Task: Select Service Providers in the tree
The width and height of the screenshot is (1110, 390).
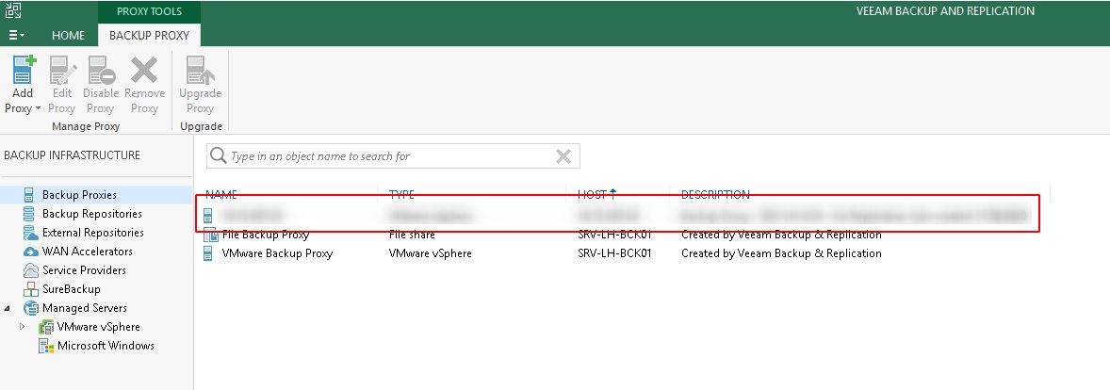Action: tap(84, 270)
